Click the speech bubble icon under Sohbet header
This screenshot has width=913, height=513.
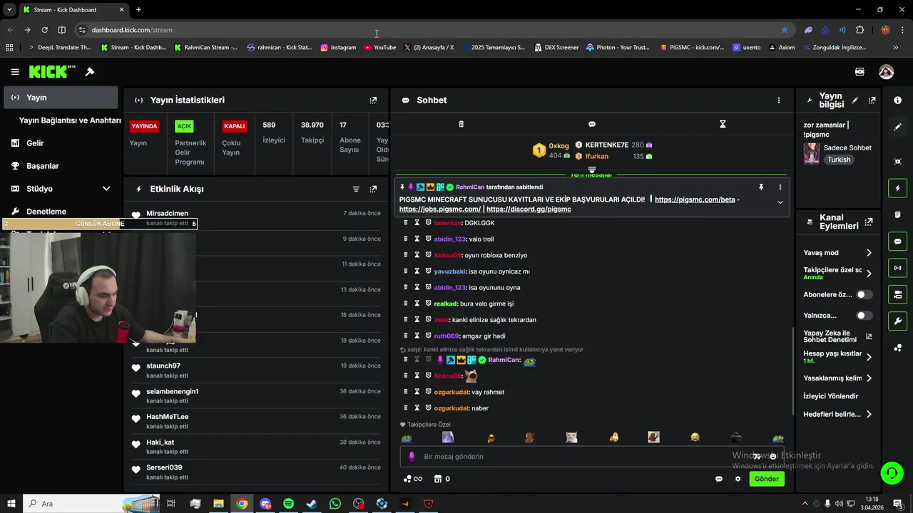591,124
